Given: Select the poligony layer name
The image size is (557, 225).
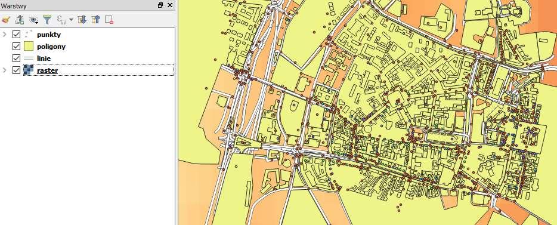Looking at the screenshot, I should click(x=51, y=47).
